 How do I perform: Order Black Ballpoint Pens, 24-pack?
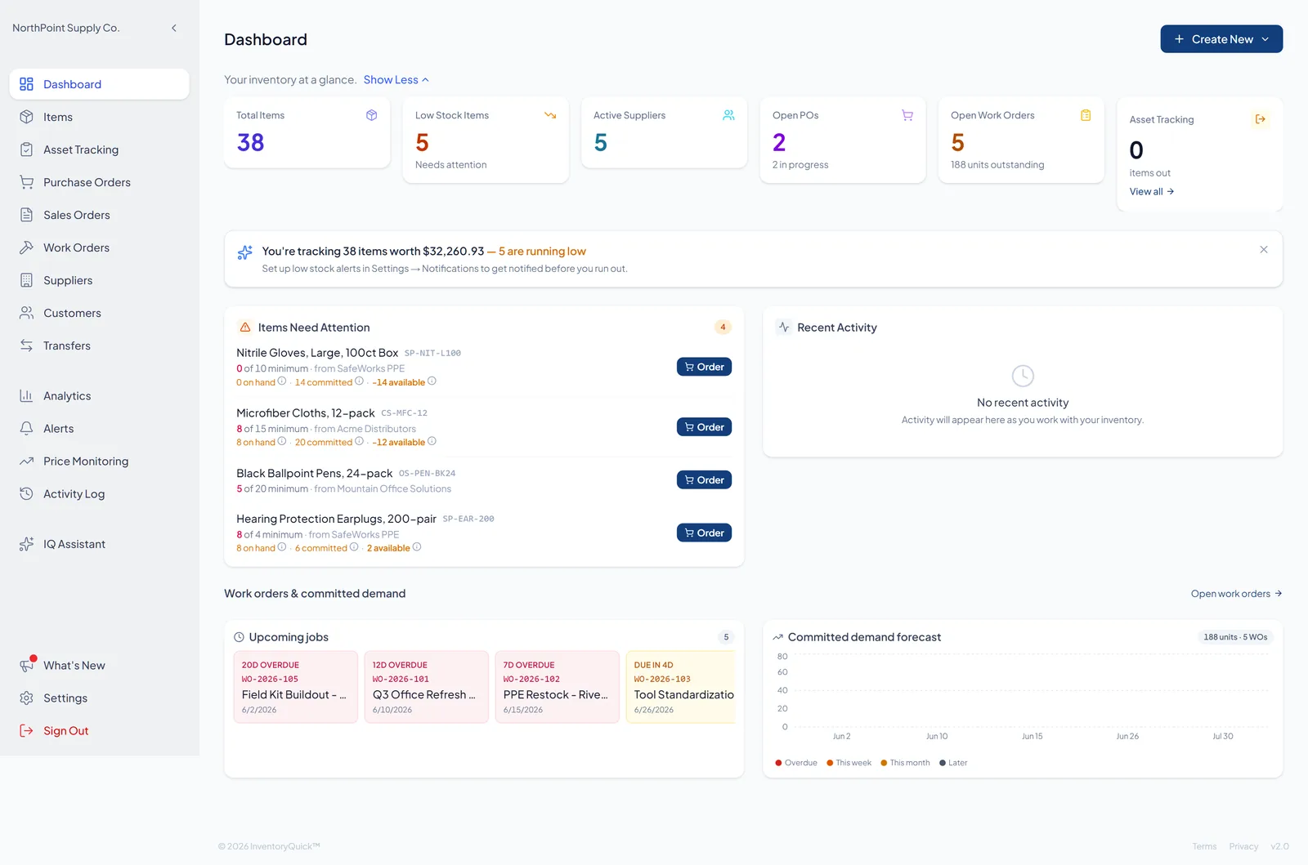704,479
